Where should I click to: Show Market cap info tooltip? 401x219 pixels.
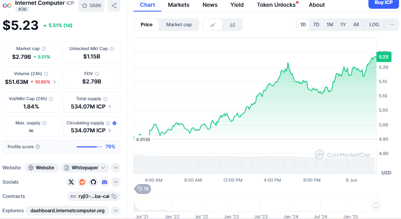pos(44,48)
